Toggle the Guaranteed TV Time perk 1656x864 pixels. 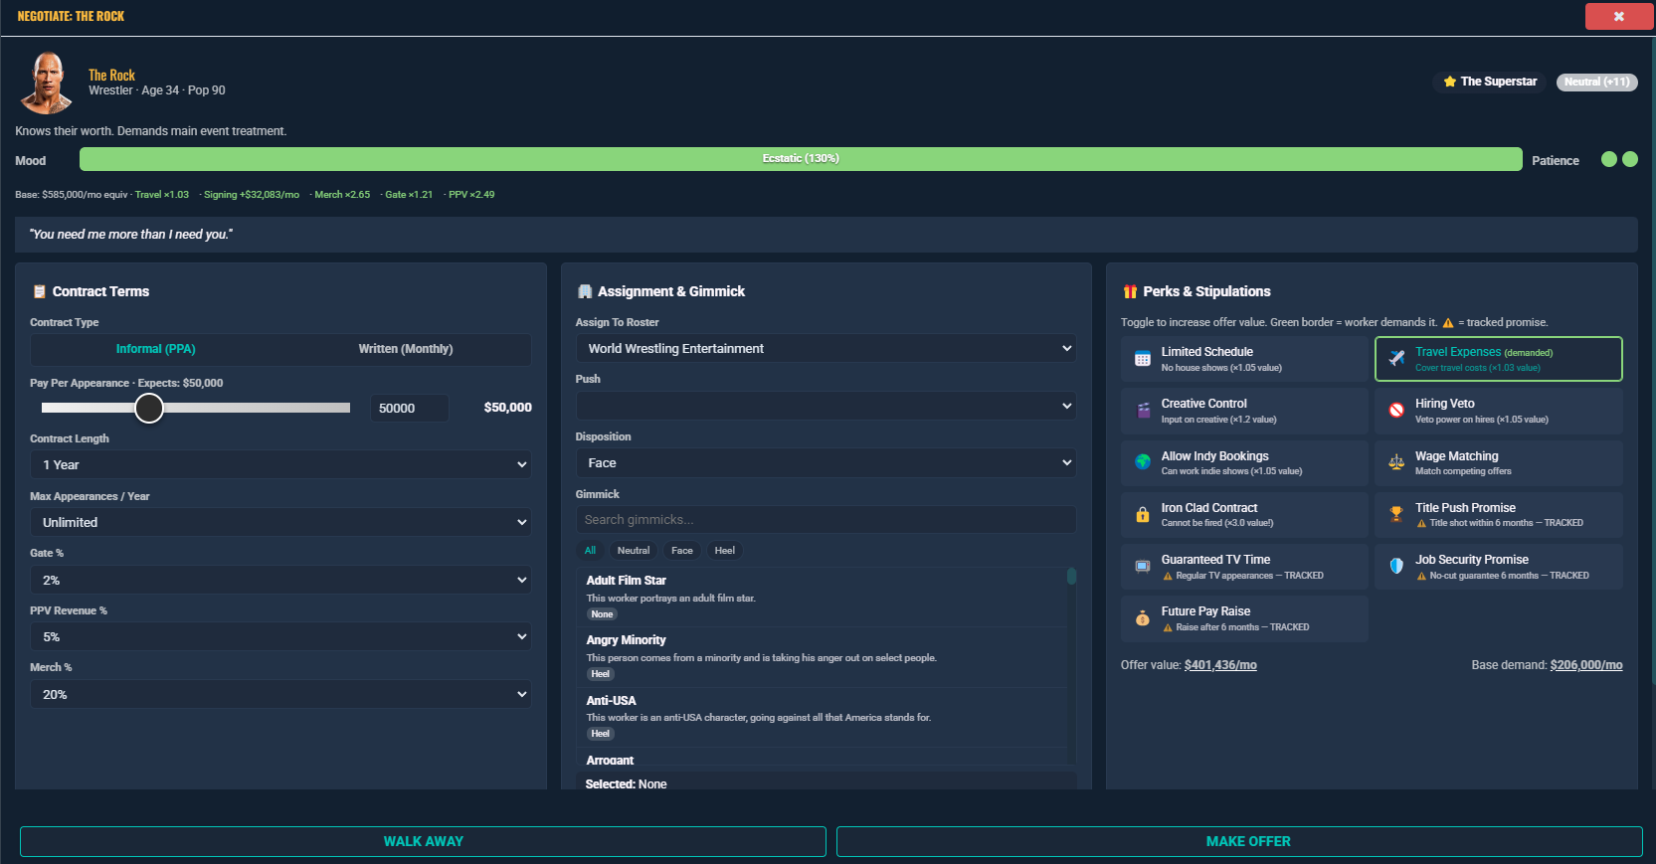(1244, 567)
